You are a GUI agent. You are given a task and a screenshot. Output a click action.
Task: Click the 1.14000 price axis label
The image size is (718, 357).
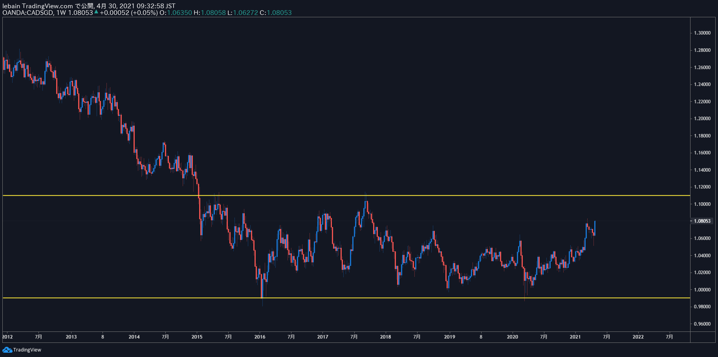pos(702,170)
